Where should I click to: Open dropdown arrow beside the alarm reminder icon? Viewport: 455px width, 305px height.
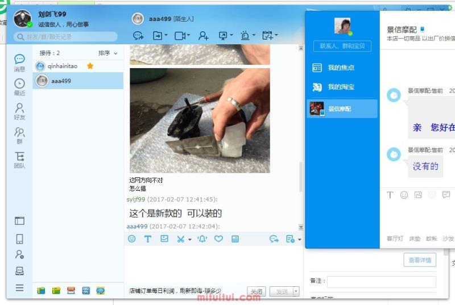(254, 35)
